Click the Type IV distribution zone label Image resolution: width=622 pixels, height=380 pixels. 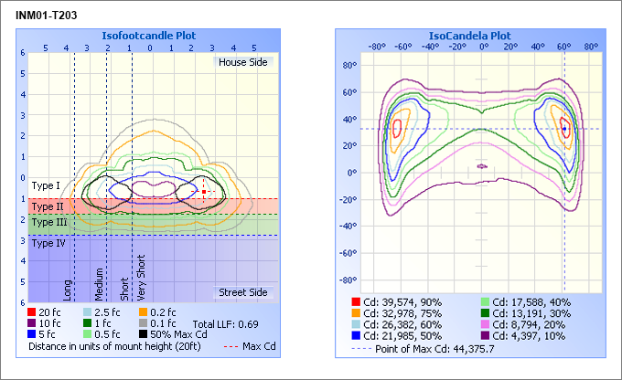pyautogui.click(x=48, y=243)
